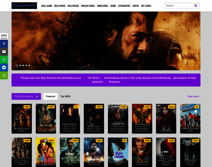The image size is (212, 167).
Task: Click the fake websites warning link
Action: [x=144, y=80]
